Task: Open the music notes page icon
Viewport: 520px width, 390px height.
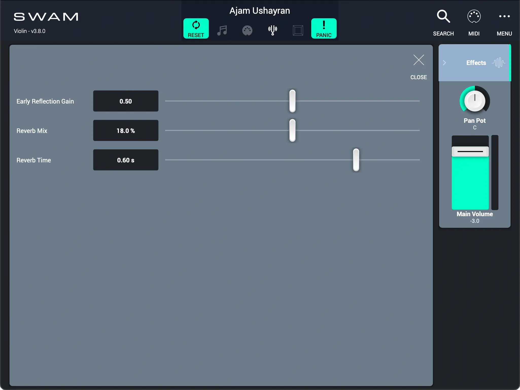Action: 222,30
